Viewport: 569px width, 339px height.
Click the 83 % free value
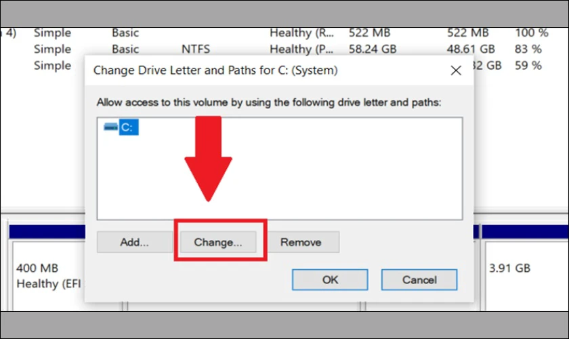(x=528, y=49)
